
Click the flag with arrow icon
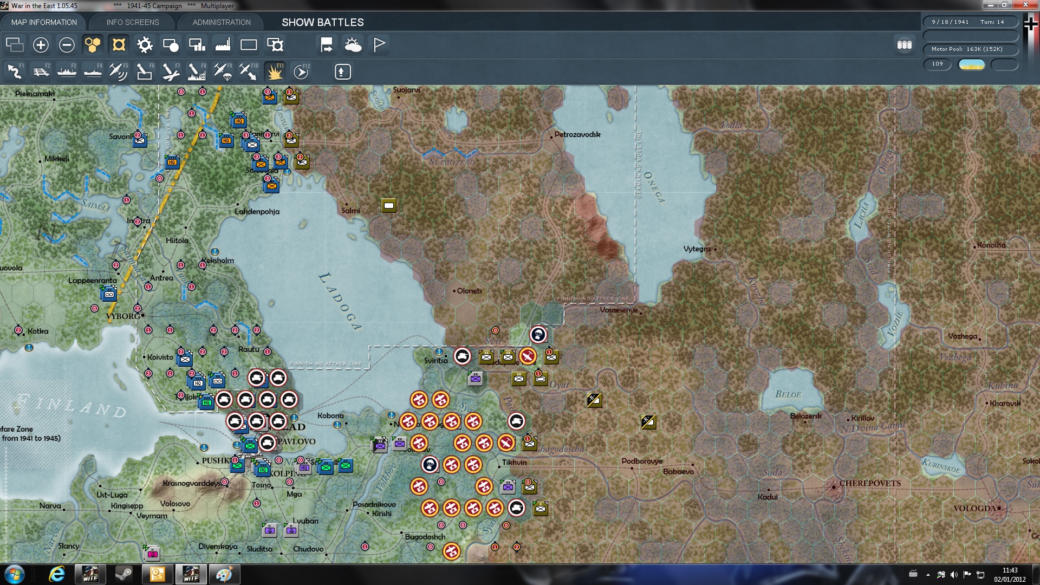pyautogui.click(x=327, y=44)
